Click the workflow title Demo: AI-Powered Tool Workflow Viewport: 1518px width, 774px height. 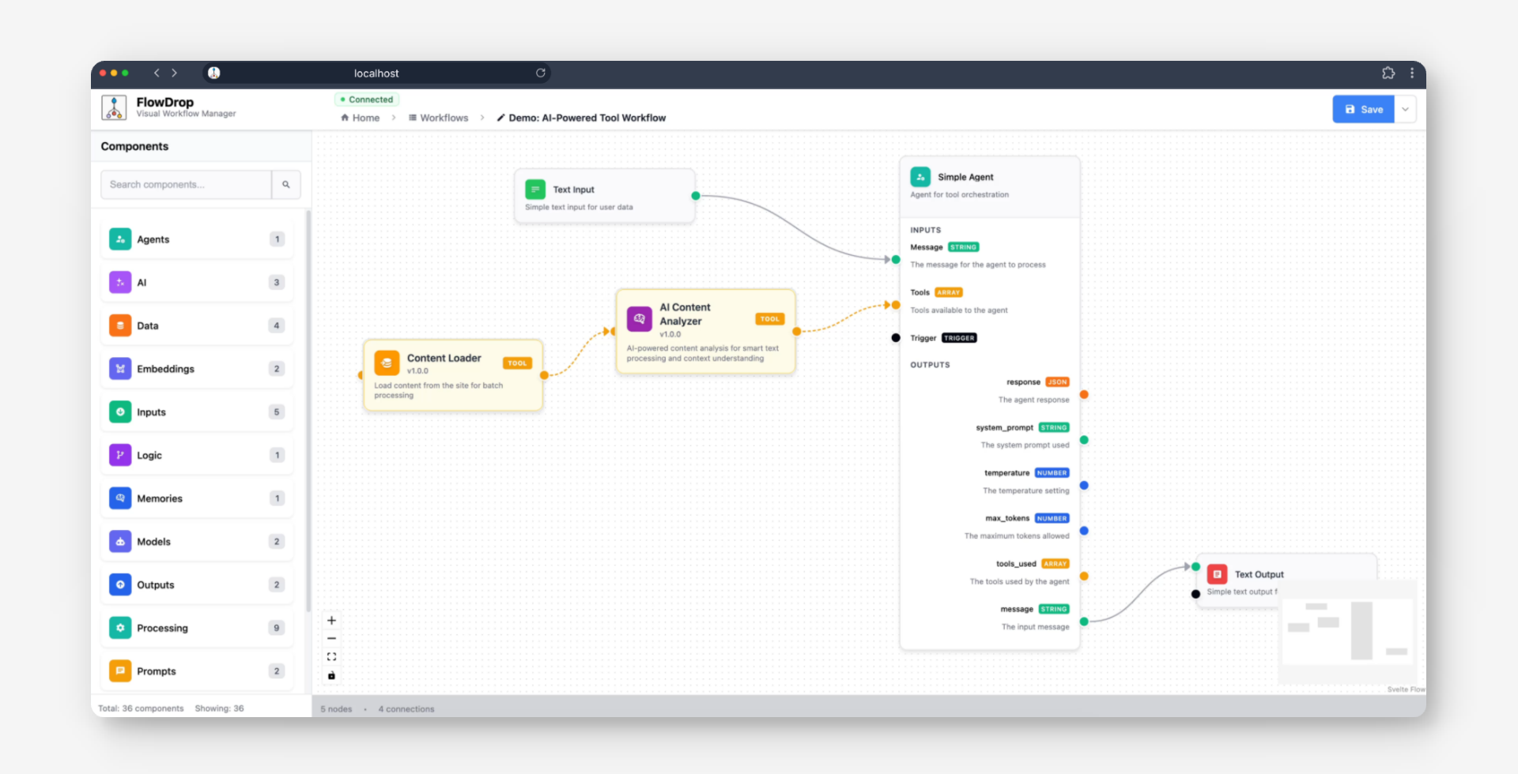point(587,118)
